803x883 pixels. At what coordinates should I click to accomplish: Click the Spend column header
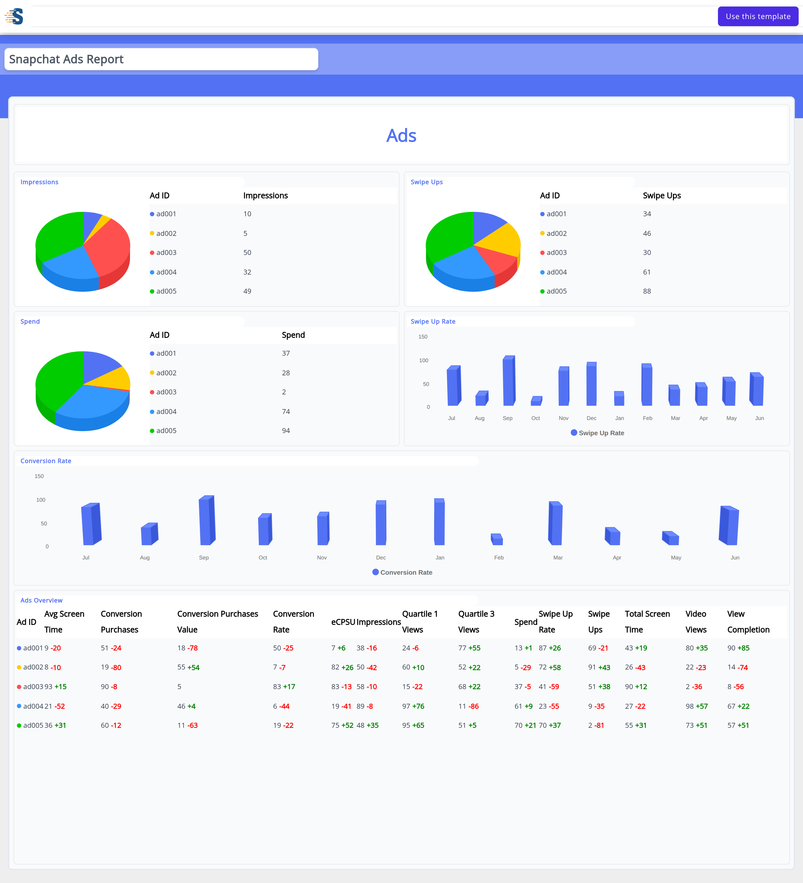[x=293, y=335]
